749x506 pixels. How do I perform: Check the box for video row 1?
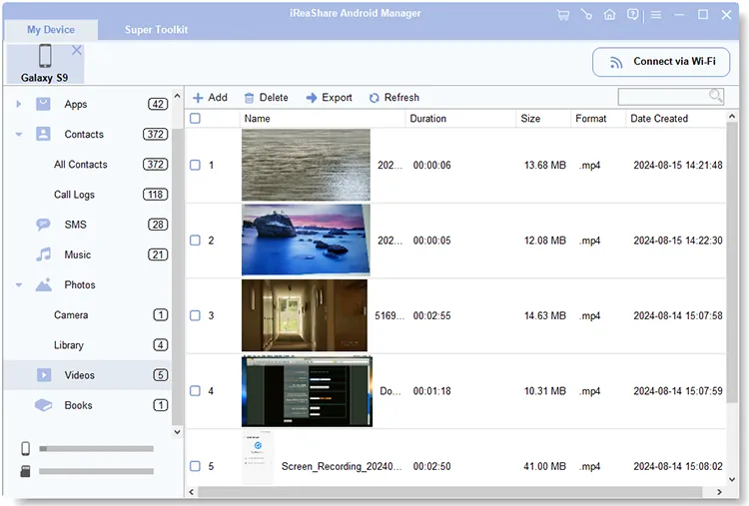(195, 165)
